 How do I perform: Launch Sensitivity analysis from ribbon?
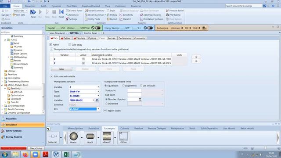126,15
